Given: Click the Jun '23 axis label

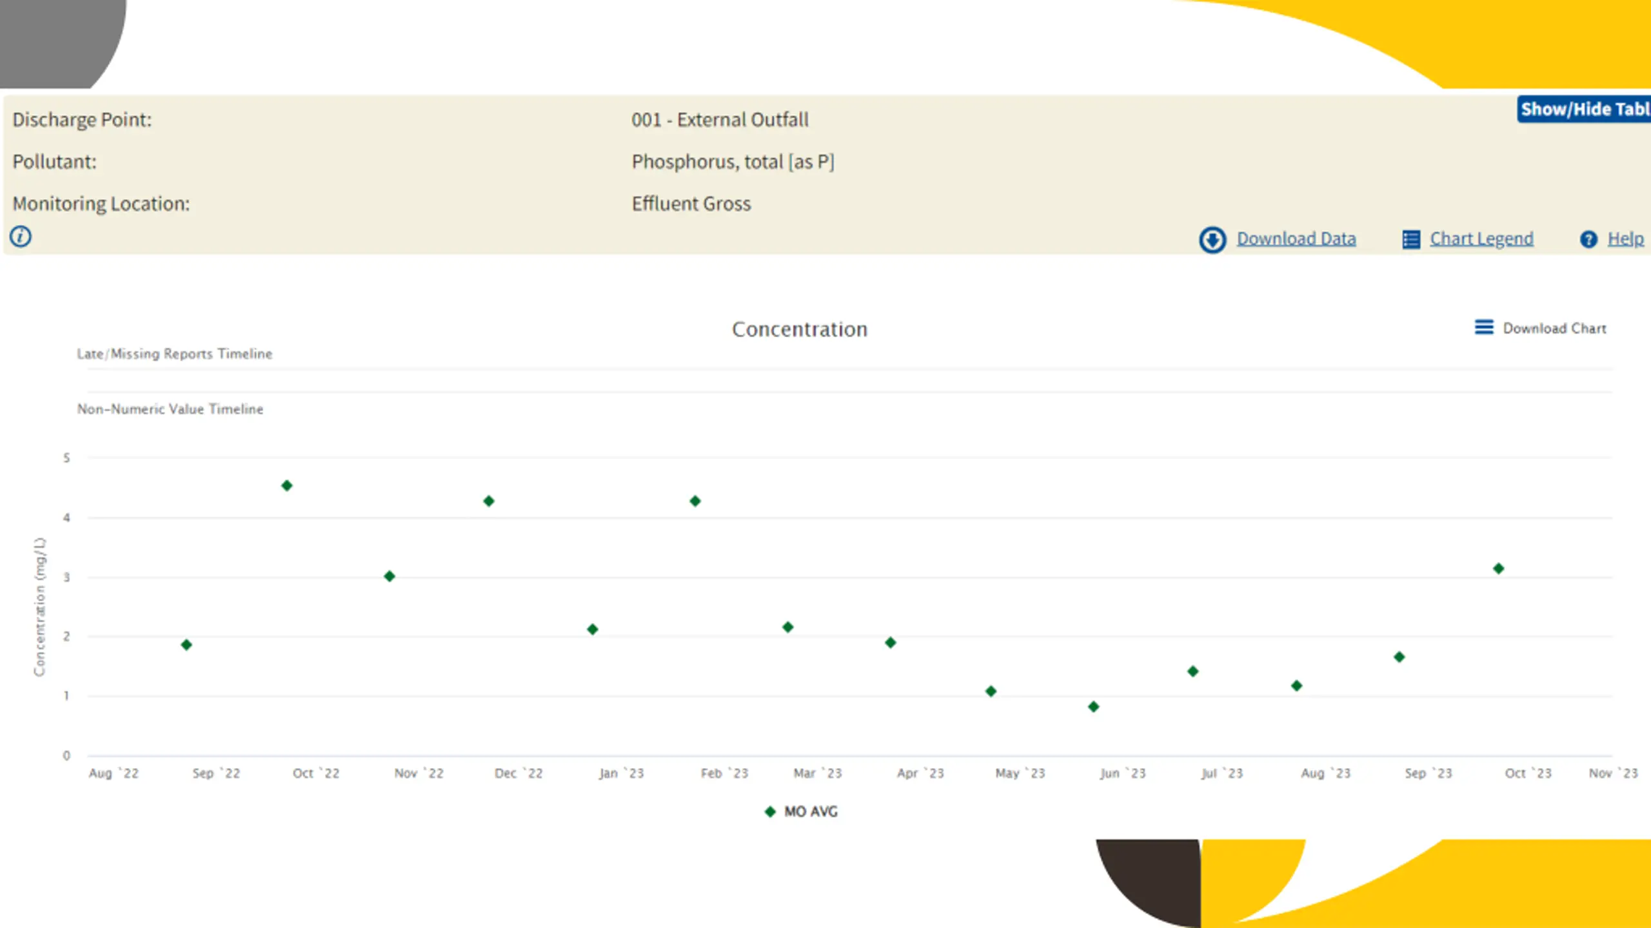Looking at the screenshot, I should [x=1123, y=773].
